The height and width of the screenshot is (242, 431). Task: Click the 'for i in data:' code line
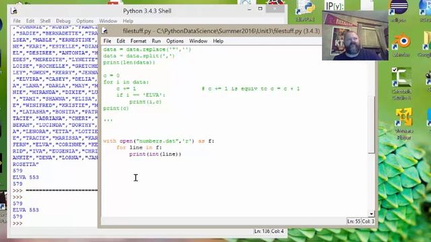coord(126,82)
